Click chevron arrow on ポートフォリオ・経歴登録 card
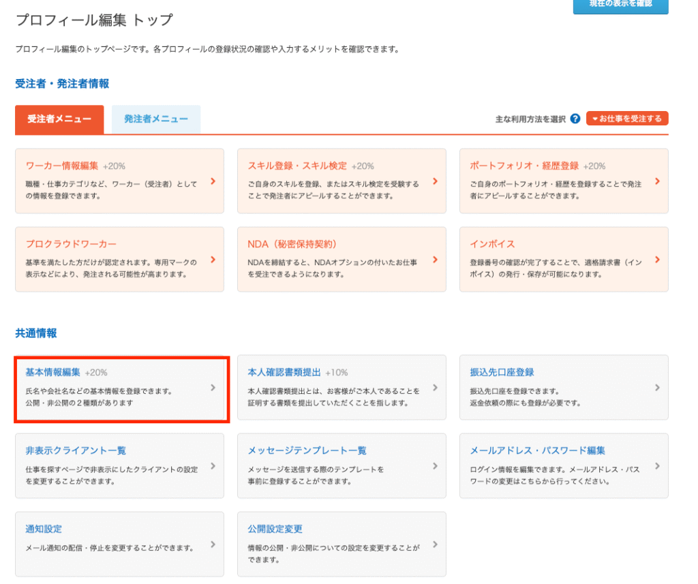 tap(657, 181)
